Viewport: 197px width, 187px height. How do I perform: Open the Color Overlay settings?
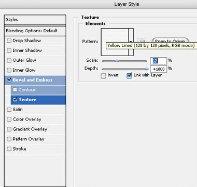pos(35,119)
